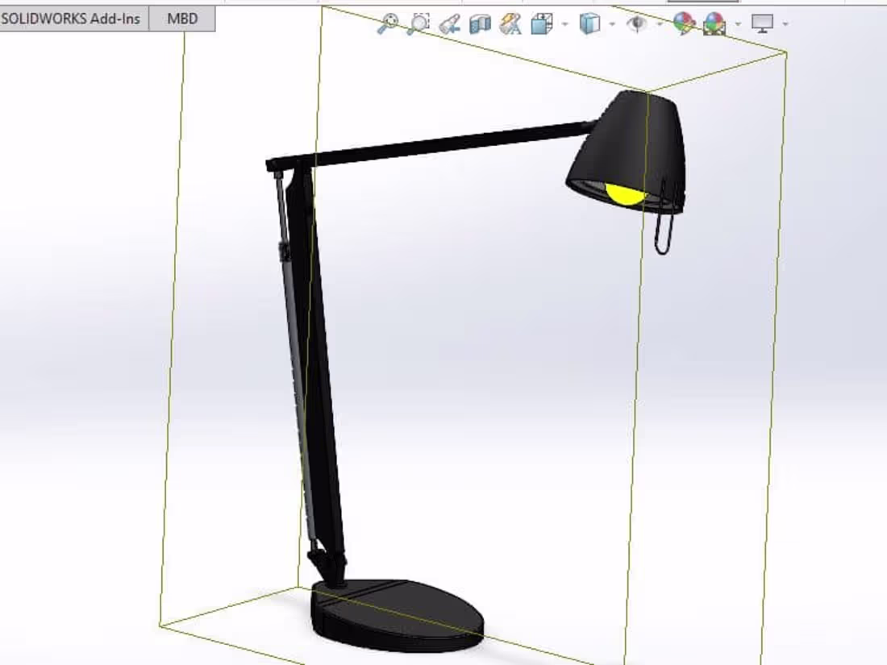Click the yellow light bulb on the lamp
The image size is (887, 665).
[625, 193]
